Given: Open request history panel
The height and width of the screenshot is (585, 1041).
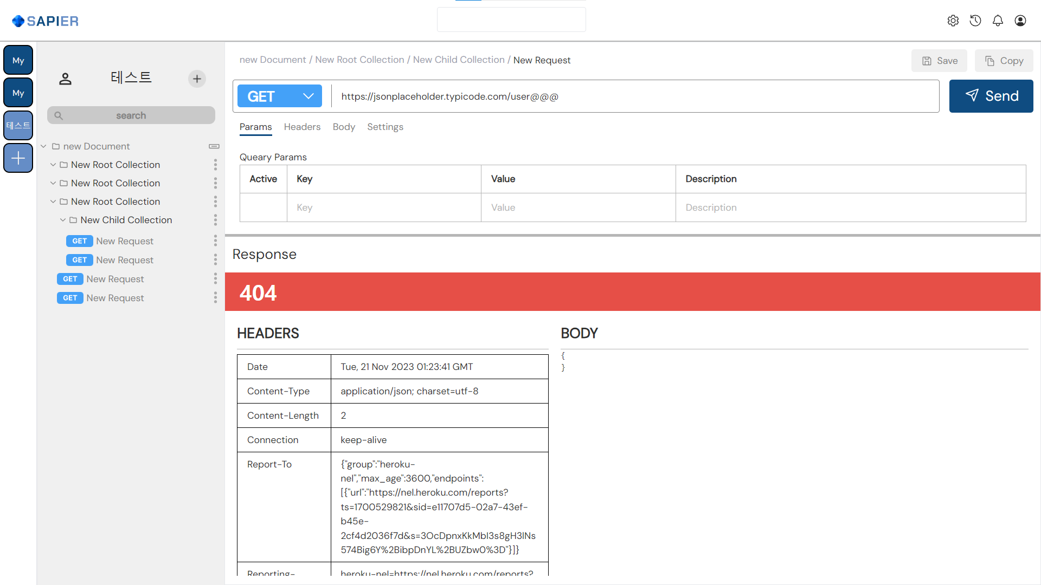Looking at the screenshot, I should click(x=974, y=20).
